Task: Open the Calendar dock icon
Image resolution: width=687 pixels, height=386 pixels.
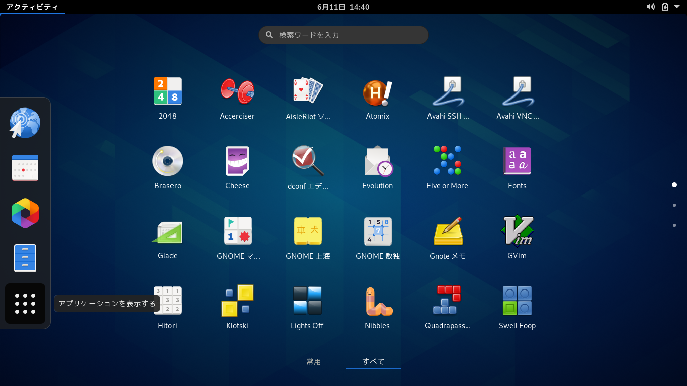Action: point(25,168)
